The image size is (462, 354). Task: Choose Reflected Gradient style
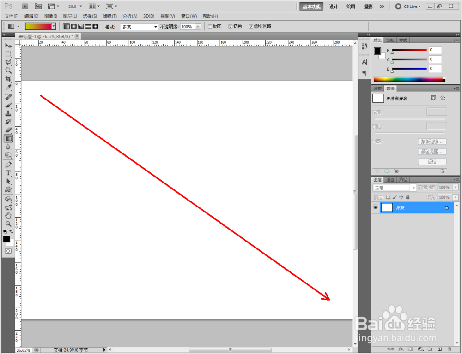click(x=88, y=26)
